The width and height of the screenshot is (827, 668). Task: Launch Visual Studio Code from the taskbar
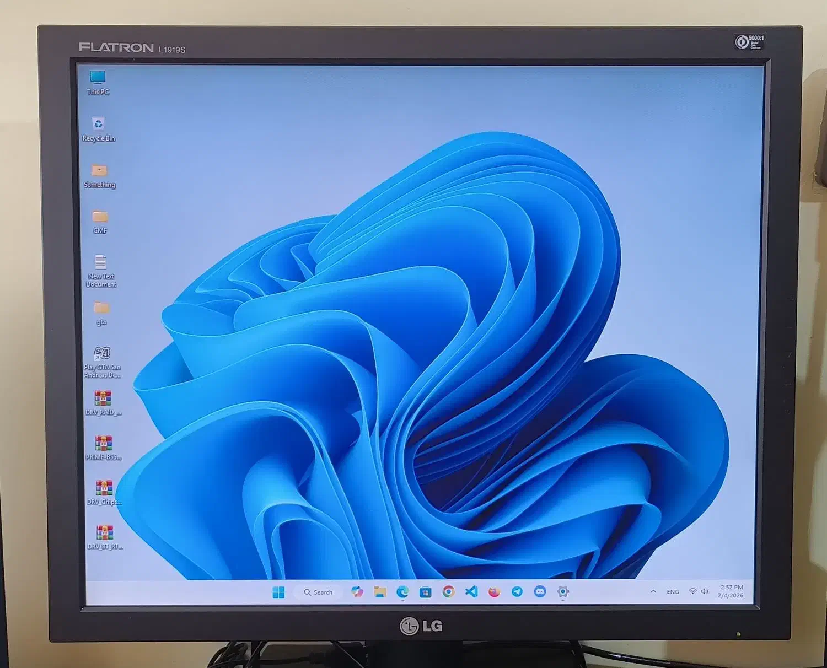470,592
